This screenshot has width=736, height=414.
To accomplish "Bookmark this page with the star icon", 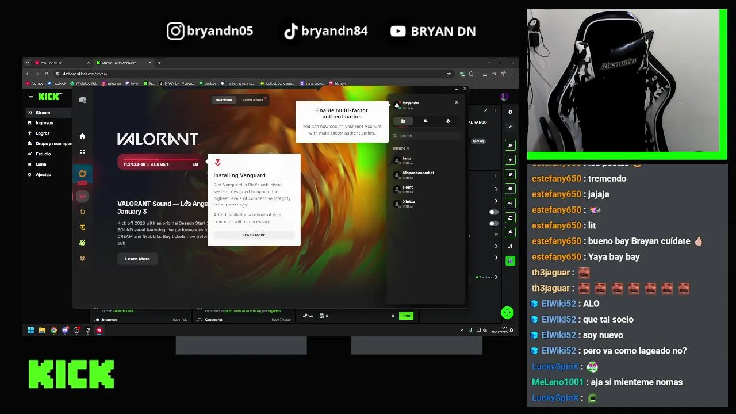I will 449,74.
